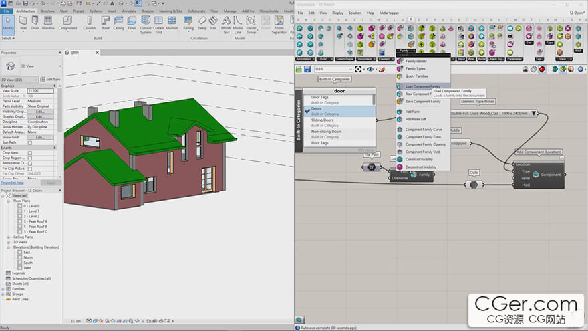Select the Mullion tool
The height and width of the screenshot is (331, 588).
coord(172,23)
